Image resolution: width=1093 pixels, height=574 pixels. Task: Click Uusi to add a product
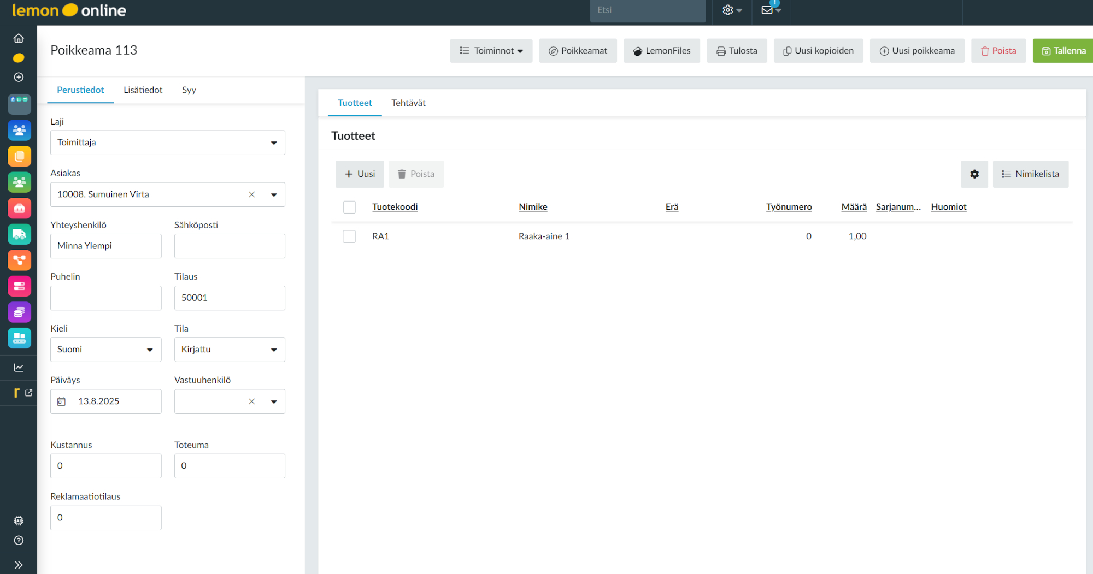[360, 174]
